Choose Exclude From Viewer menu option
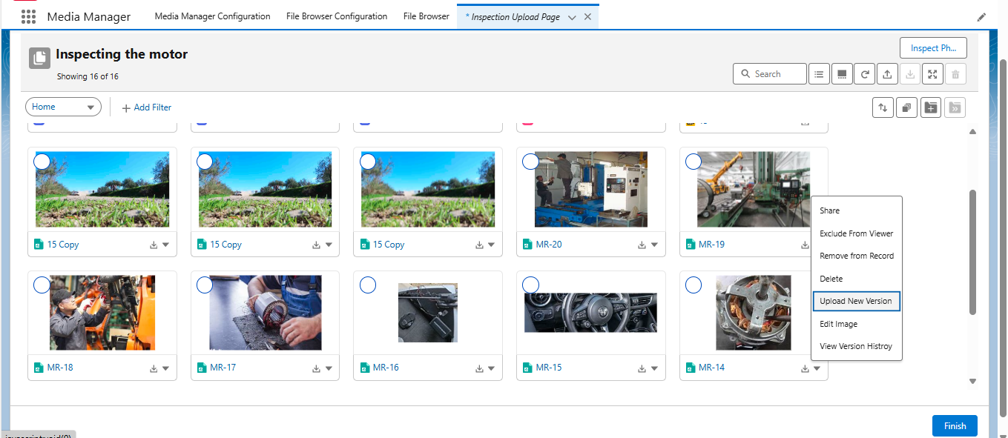Viewport: 1008px width, 438px height. click(x=857, y=233)
